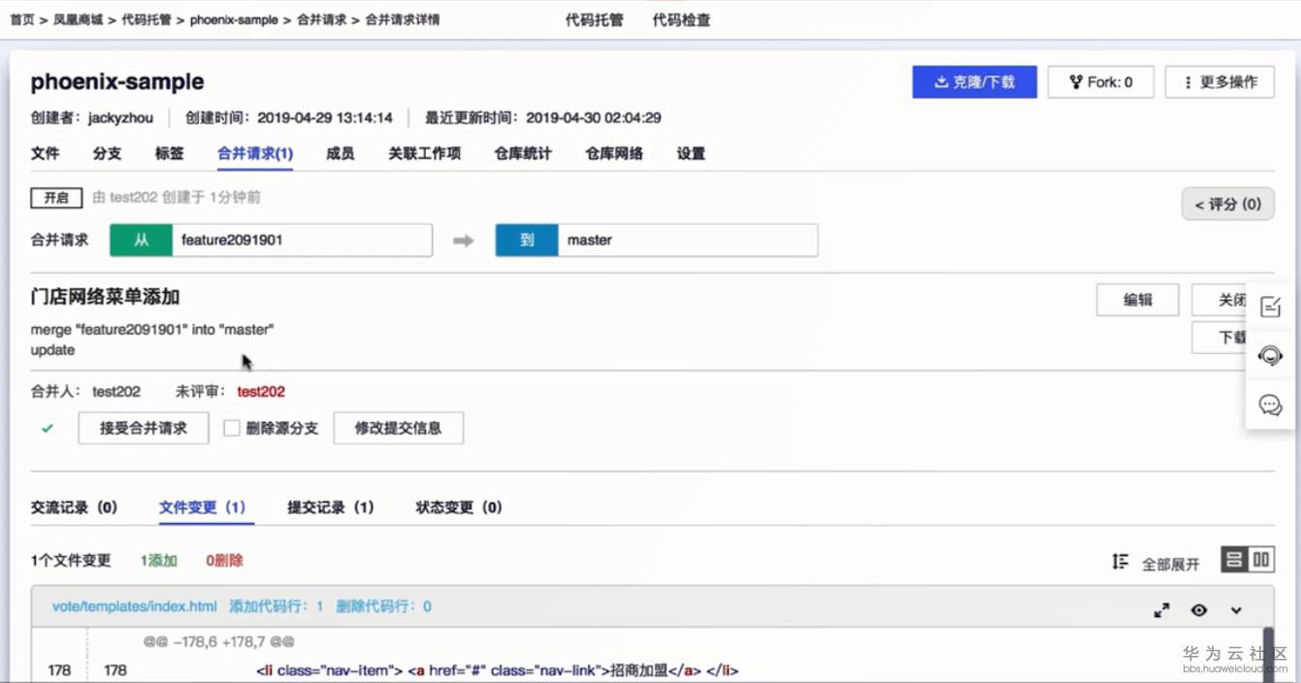Open the 合并请求(1) tab
Viewport: 1301px width, 683px height.
(255, 153)
